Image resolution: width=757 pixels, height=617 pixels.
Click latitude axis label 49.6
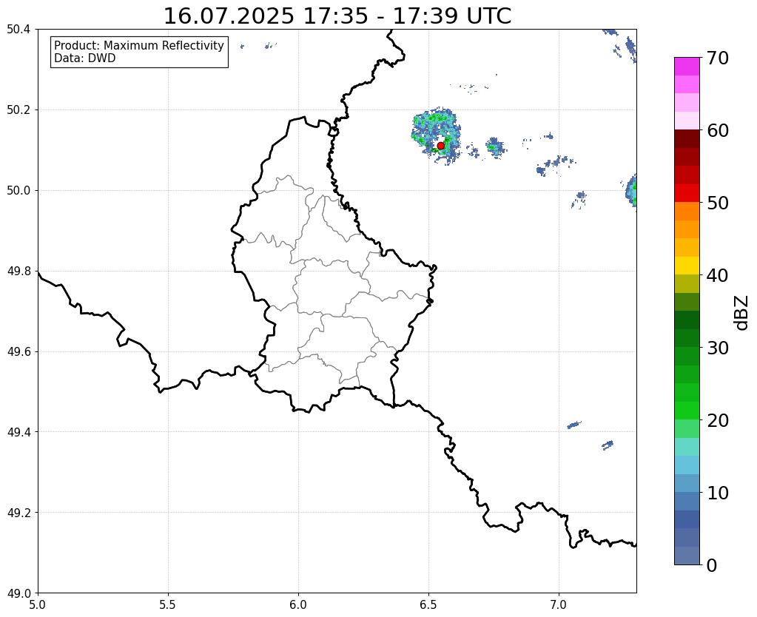tap(18, 352)
